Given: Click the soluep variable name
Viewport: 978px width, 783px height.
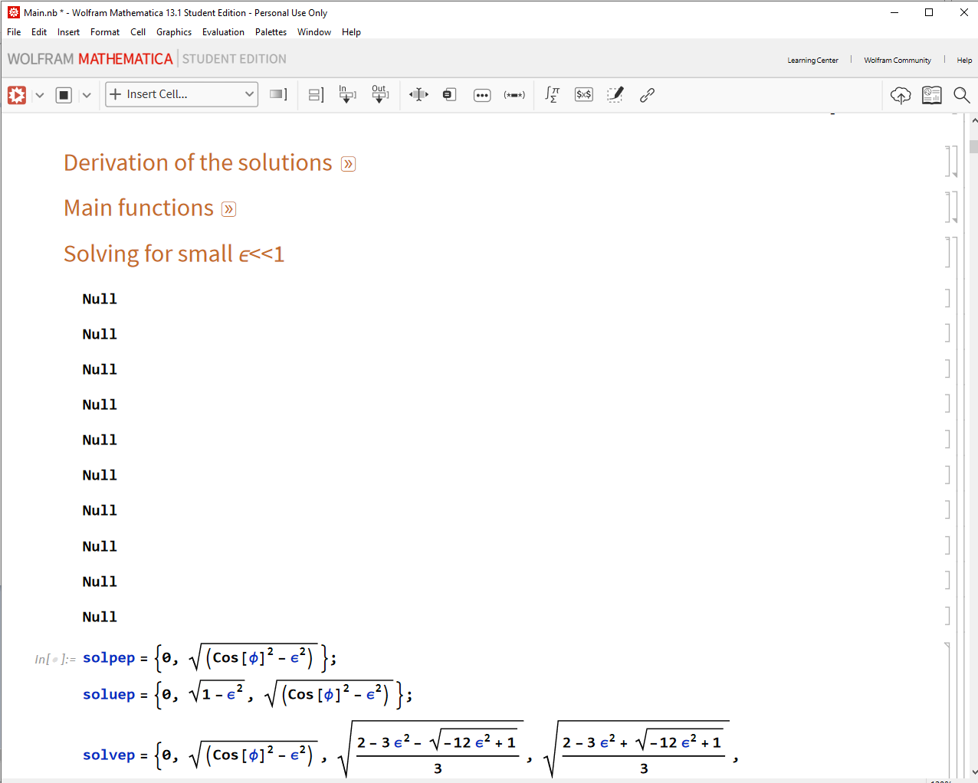Looking at the screenshot, I should [109, 694].
